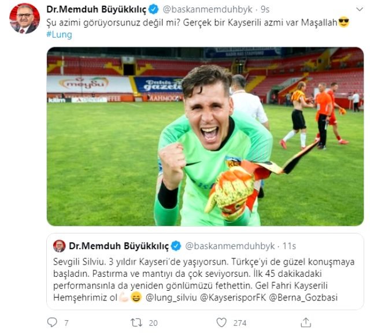Click the reply speech bubble icon
The height and width of the screenshot is (334, 370).
[52, 322]
